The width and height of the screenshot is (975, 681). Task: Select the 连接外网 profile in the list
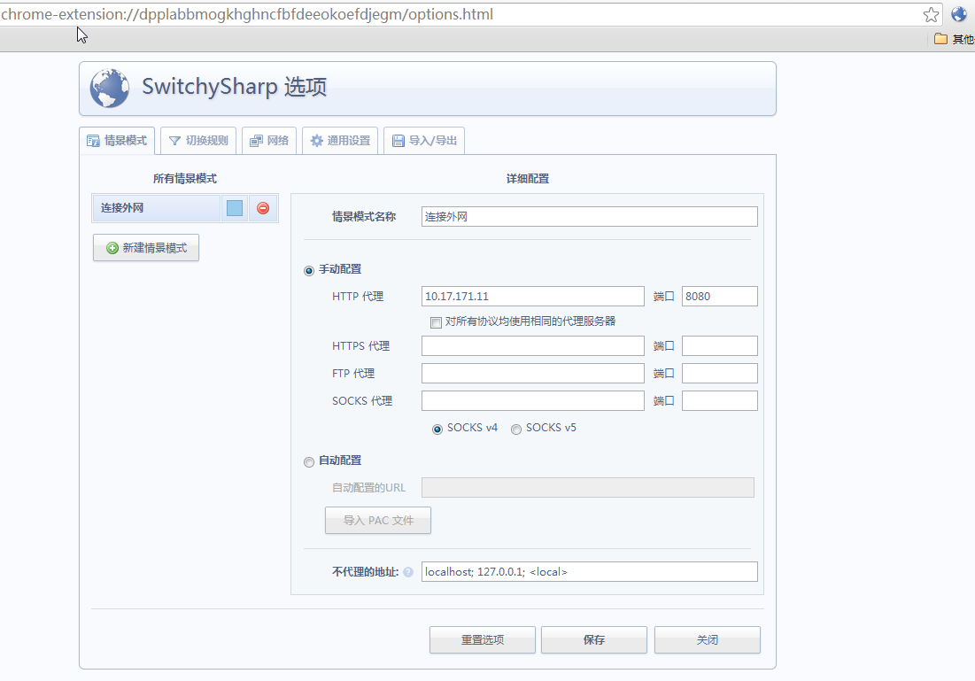[x=156, y=208]
